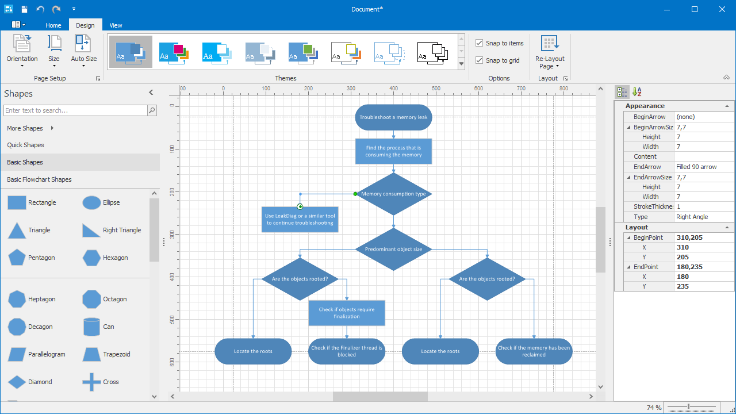The width and height of the screenshot is (736, 414).
Task: Open the quick access toolbar customize arrow
Action: [x=74, y=9]
